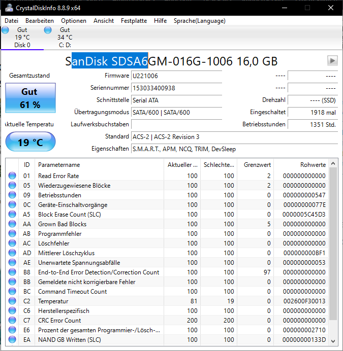Click status orb for End-to-End Error Detection
The height and width of the screenshot is (351, 343).
(x=12, y=272)
